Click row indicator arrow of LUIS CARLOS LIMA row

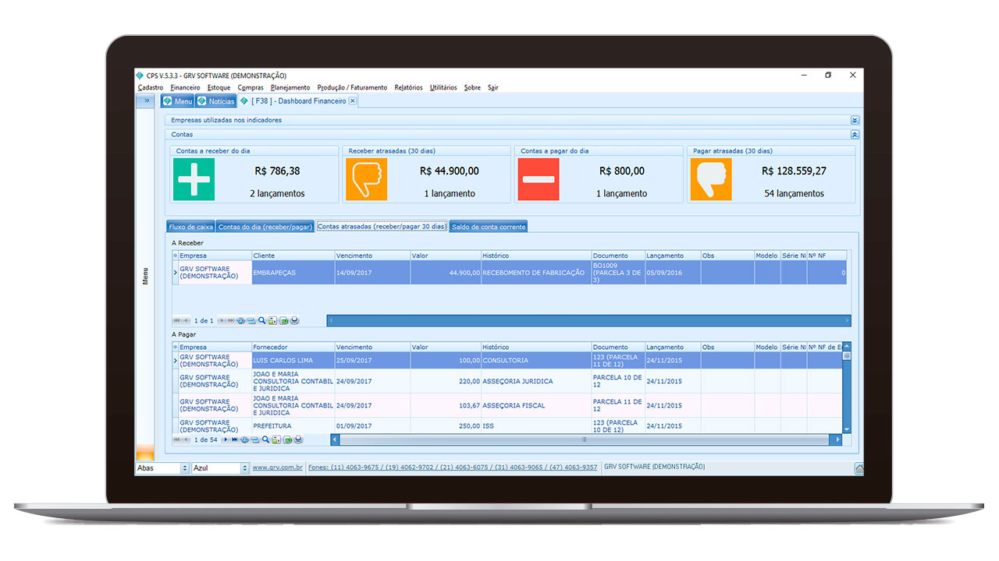[175, 361]
